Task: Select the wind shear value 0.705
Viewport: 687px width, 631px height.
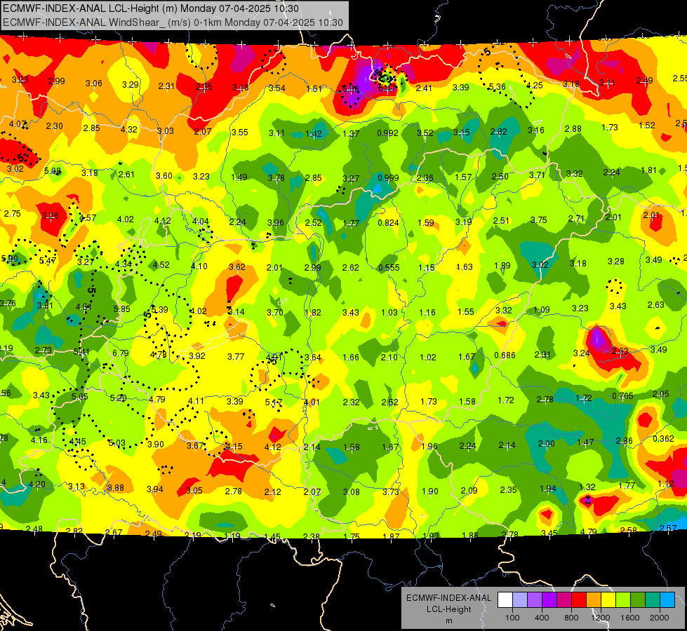Action: tap(622, 396)
